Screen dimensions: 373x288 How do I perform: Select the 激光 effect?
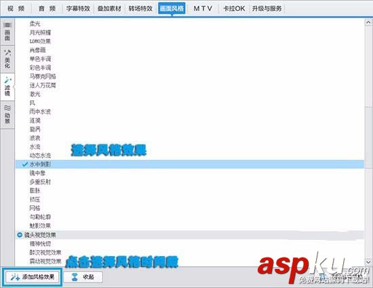click(35, 94)
